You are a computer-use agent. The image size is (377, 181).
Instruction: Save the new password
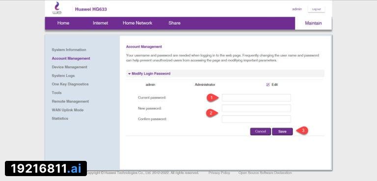(282, 131)
